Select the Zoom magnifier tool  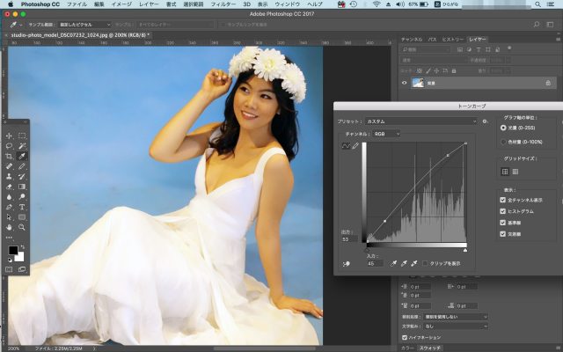(22, 226)
